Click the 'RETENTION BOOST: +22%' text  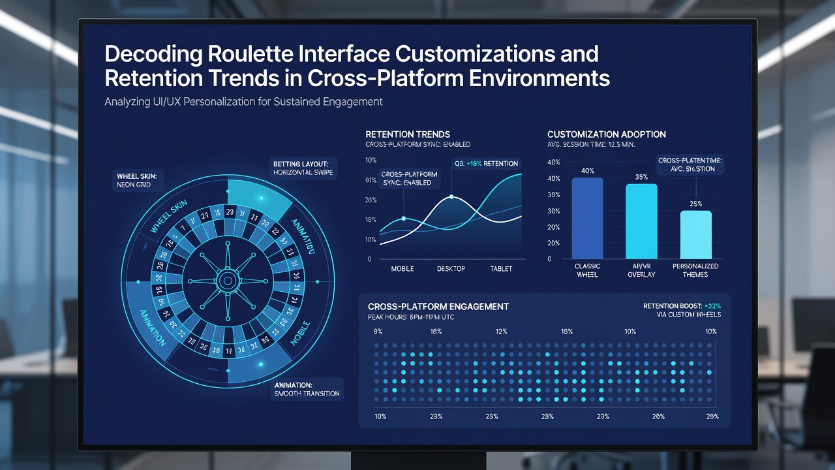[x=682, y=305]
